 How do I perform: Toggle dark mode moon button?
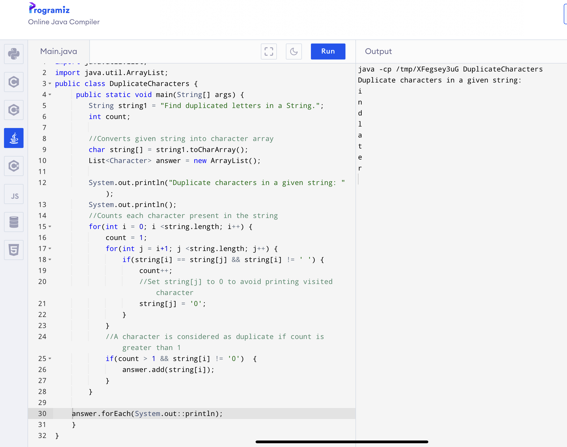[x=293, y=51]
